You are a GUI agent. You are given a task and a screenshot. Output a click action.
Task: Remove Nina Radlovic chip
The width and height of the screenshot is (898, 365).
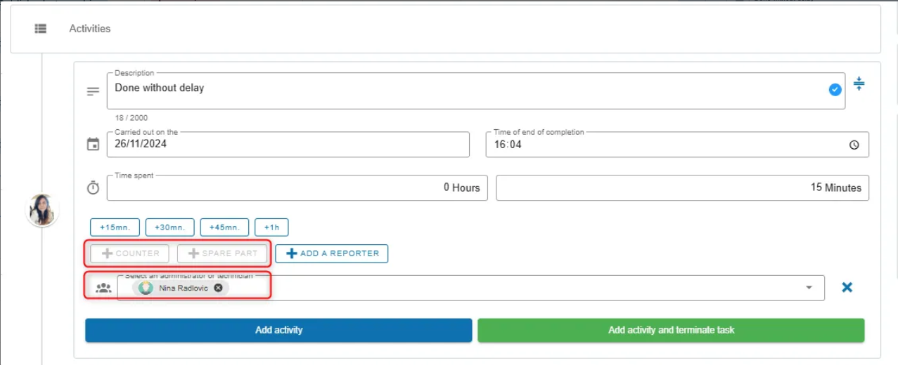(218, 288)
